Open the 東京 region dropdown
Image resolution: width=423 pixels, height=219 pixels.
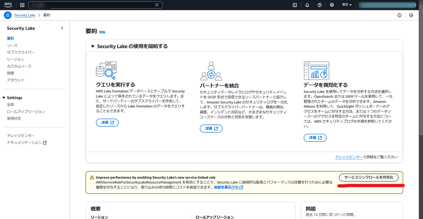(x=347, y=5)
